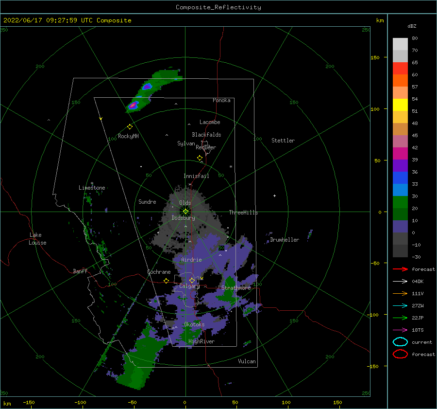The image size is (437, 409).
Task: Click the asterisk marker above Limestone
Action: [x=92, y=184]
